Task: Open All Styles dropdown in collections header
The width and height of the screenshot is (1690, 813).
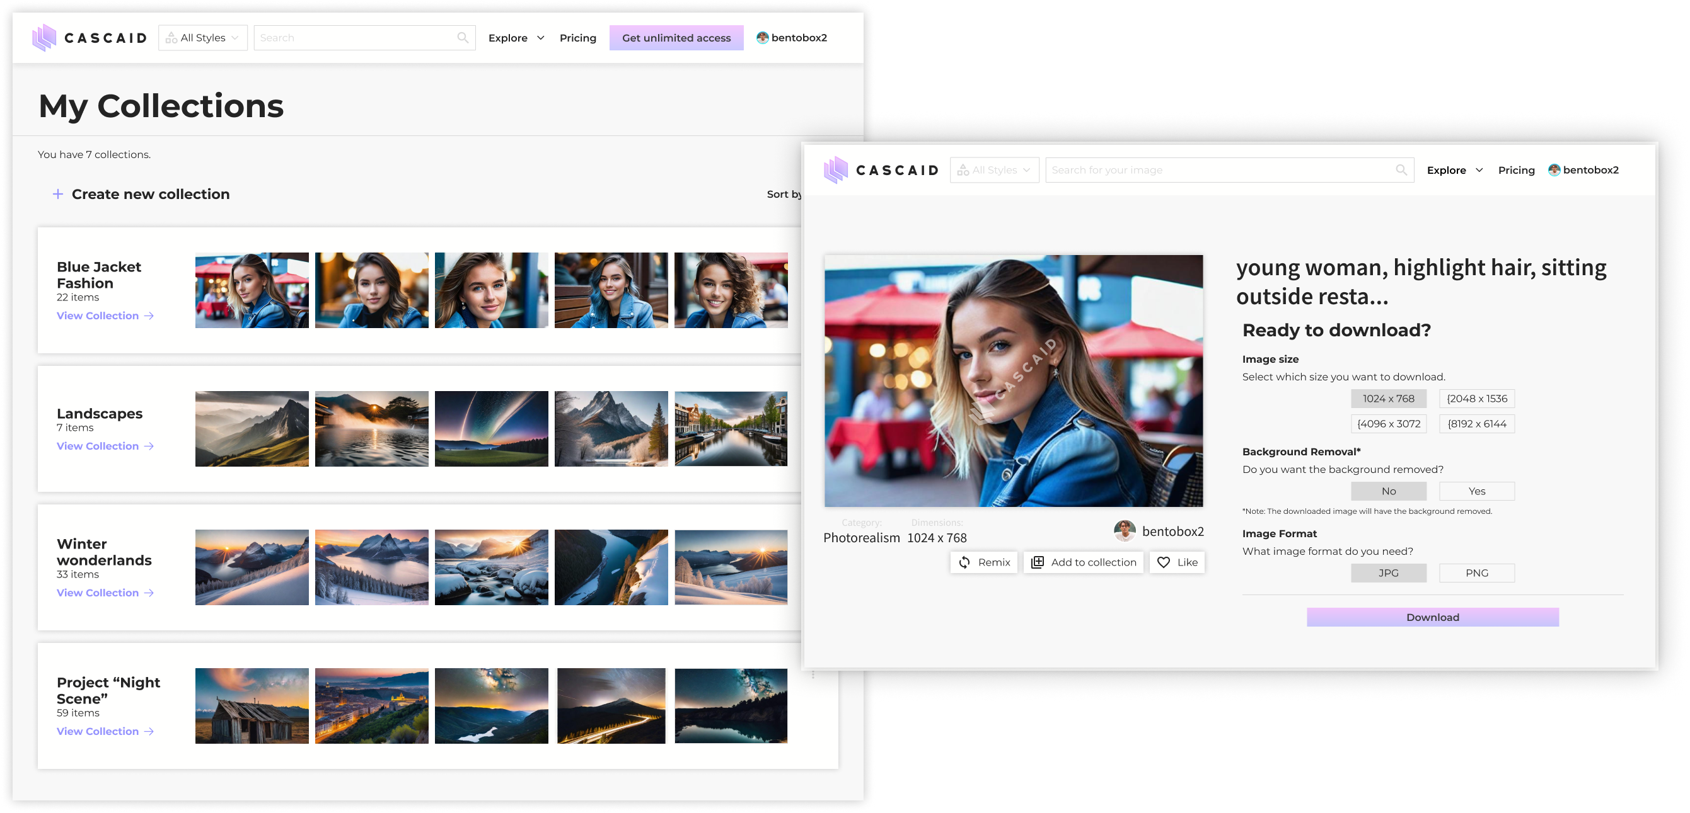Action: [x=203, y=38]
